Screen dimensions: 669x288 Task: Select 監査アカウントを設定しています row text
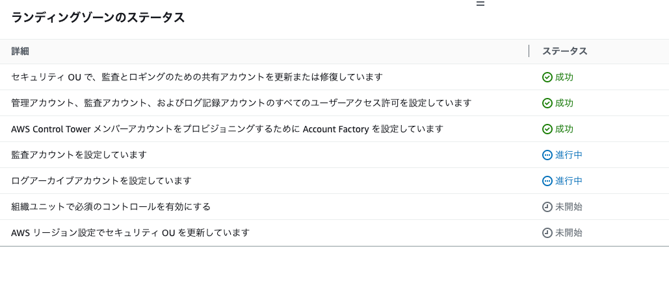pos(79,155)
